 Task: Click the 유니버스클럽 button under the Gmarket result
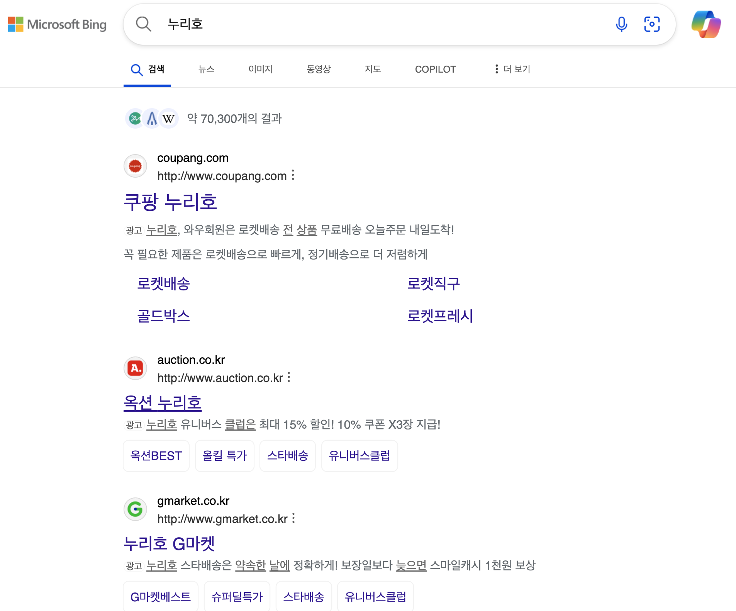[375, 597]
